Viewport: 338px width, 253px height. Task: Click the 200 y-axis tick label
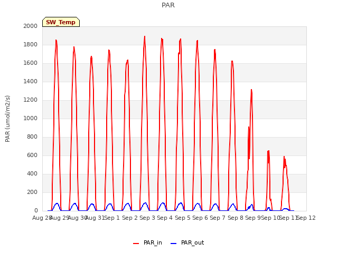pos(32,192)
